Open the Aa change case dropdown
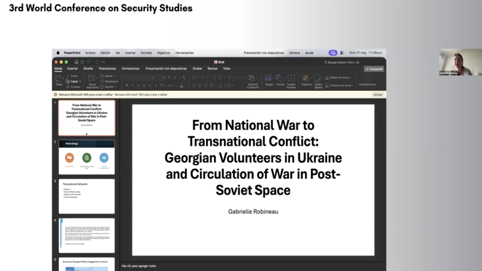482x271 pixels. pos(171,85)
